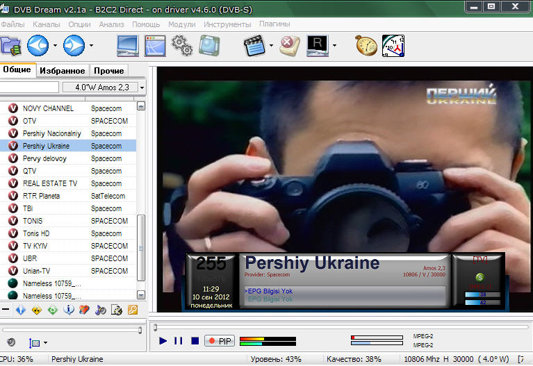The width and height of the screenshot is (533, 366).
Task: Click the blue info balloon icon
Action: [69, 310]
